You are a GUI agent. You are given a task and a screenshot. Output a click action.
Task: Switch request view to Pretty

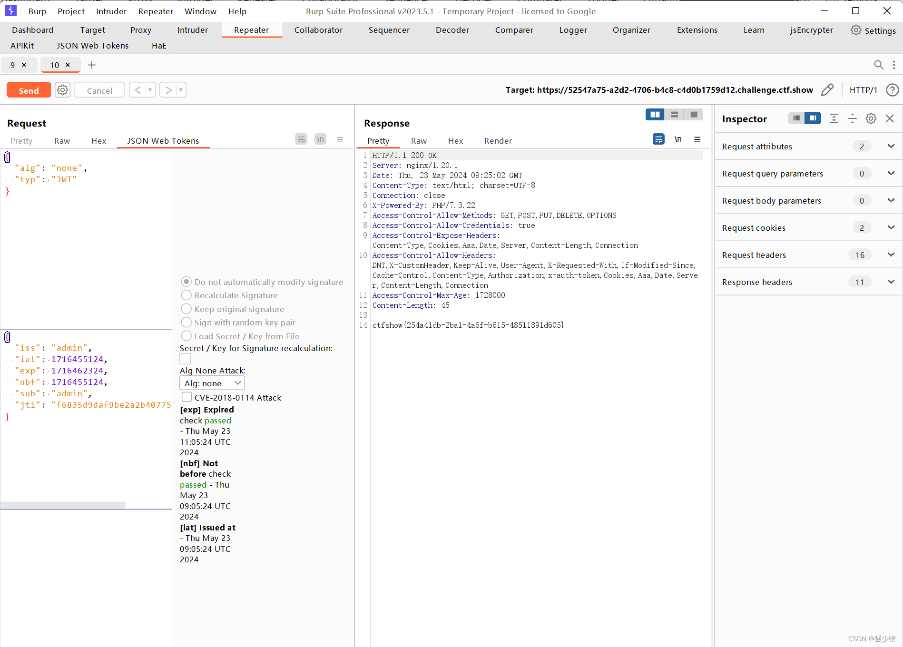pyautogui.click(x=21, y=140)
